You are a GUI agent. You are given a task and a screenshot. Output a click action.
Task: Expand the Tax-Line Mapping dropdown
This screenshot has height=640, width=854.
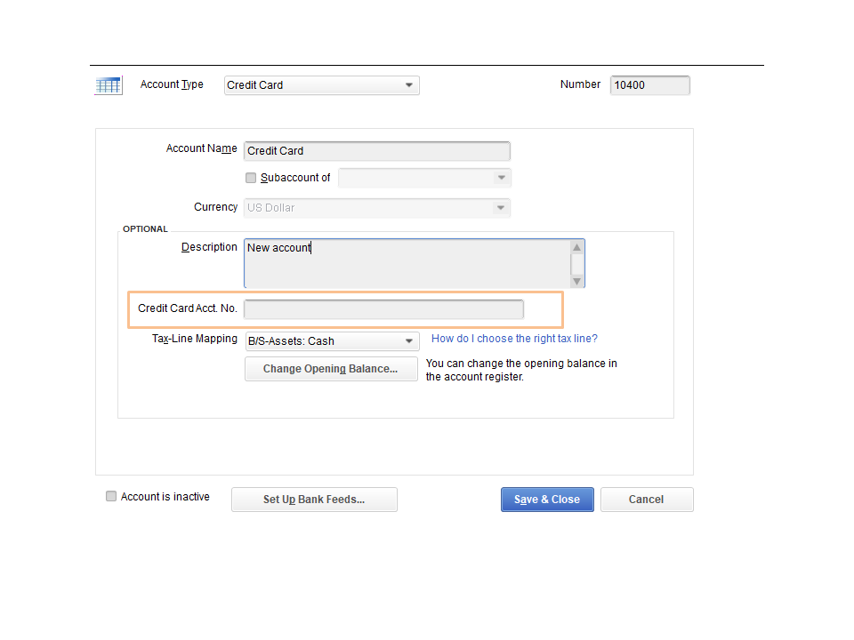click(409, 341)
